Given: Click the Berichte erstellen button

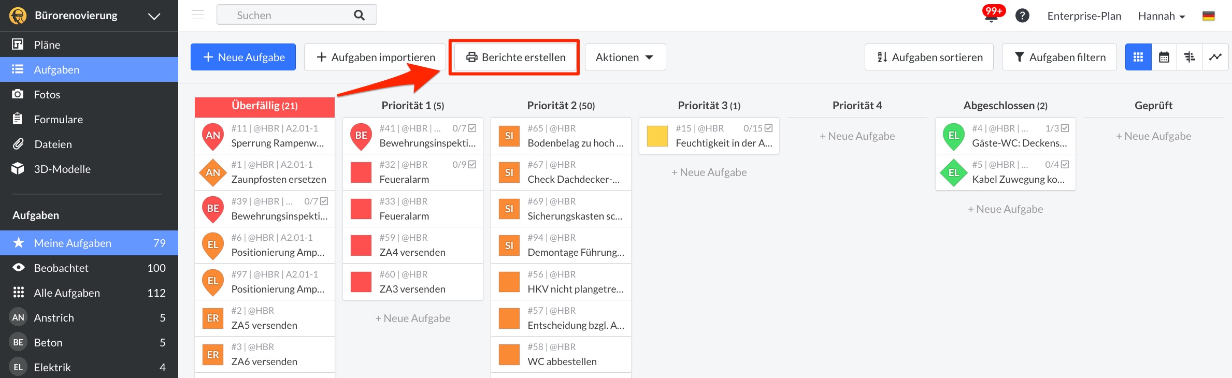Looking at the screenshot, I should coord(514,57).
